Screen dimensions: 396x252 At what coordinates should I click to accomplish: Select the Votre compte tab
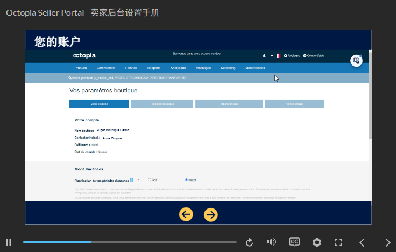pos(99,104)
